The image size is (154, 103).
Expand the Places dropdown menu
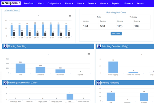click(69, 3)
